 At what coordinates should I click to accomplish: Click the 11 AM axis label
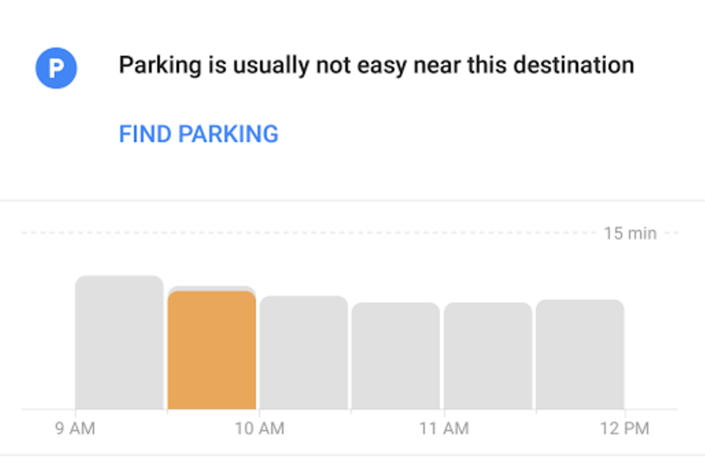click(x=443, y=428)
